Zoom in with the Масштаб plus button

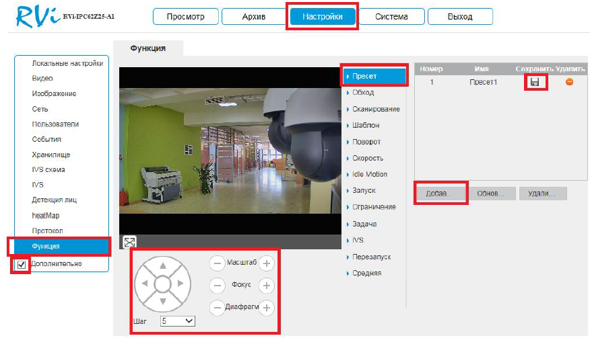pyautogui.click(x=267, y=263)
